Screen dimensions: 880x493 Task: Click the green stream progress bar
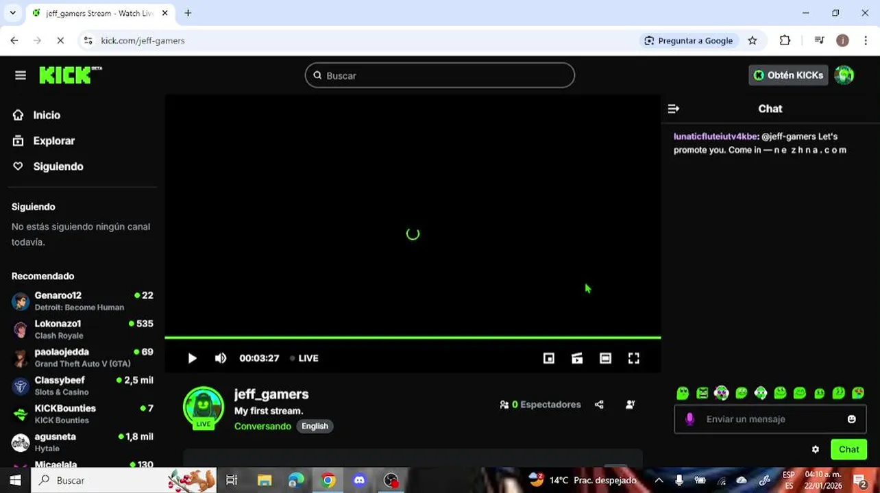[413, 337]
